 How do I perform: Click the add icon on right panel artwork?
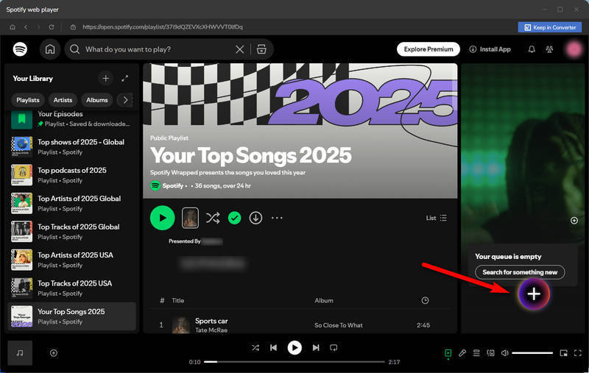574,220
